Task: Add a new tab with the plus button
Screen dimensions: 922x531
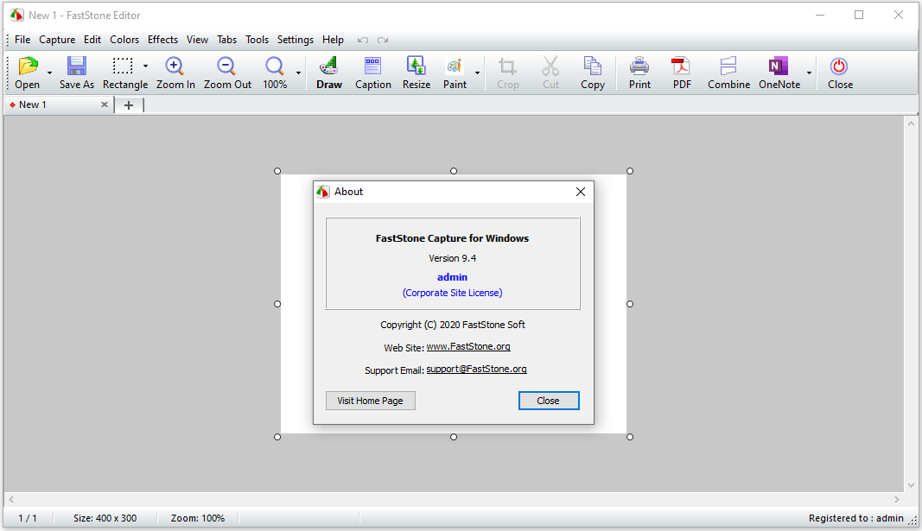Action: [129, 105]
